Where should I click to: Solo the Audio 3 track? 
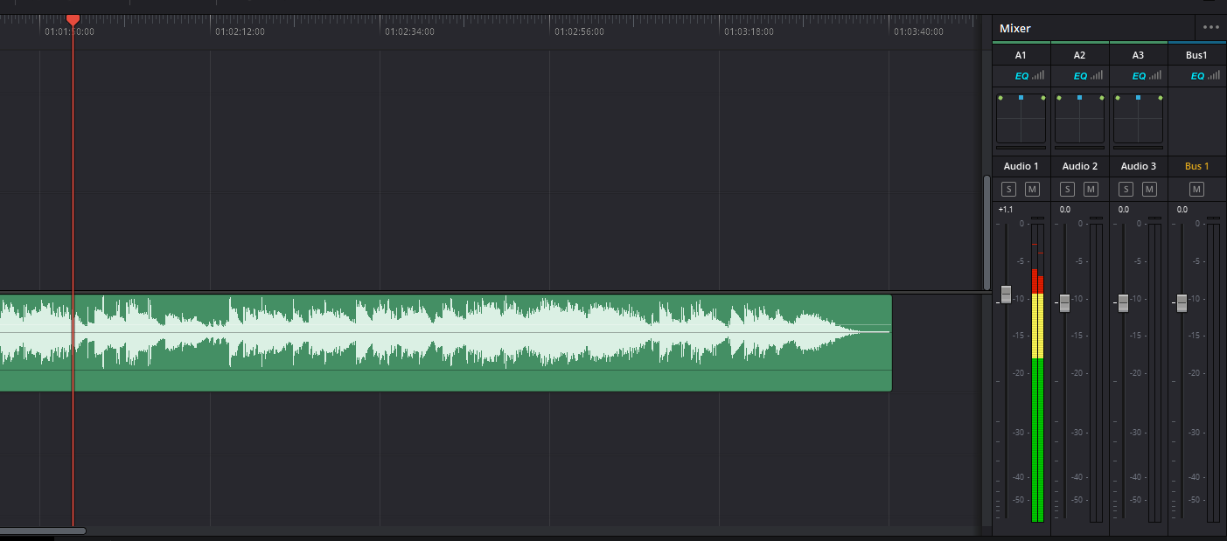(x=1126, y=190)
